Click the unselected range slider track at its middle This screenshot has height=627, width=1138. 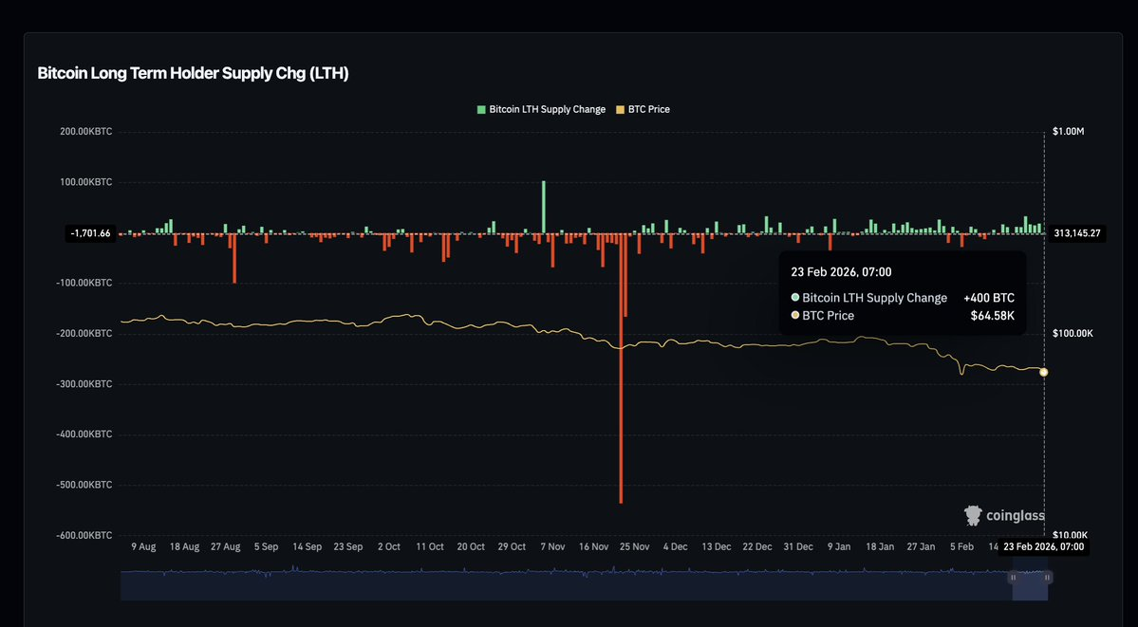566,585
